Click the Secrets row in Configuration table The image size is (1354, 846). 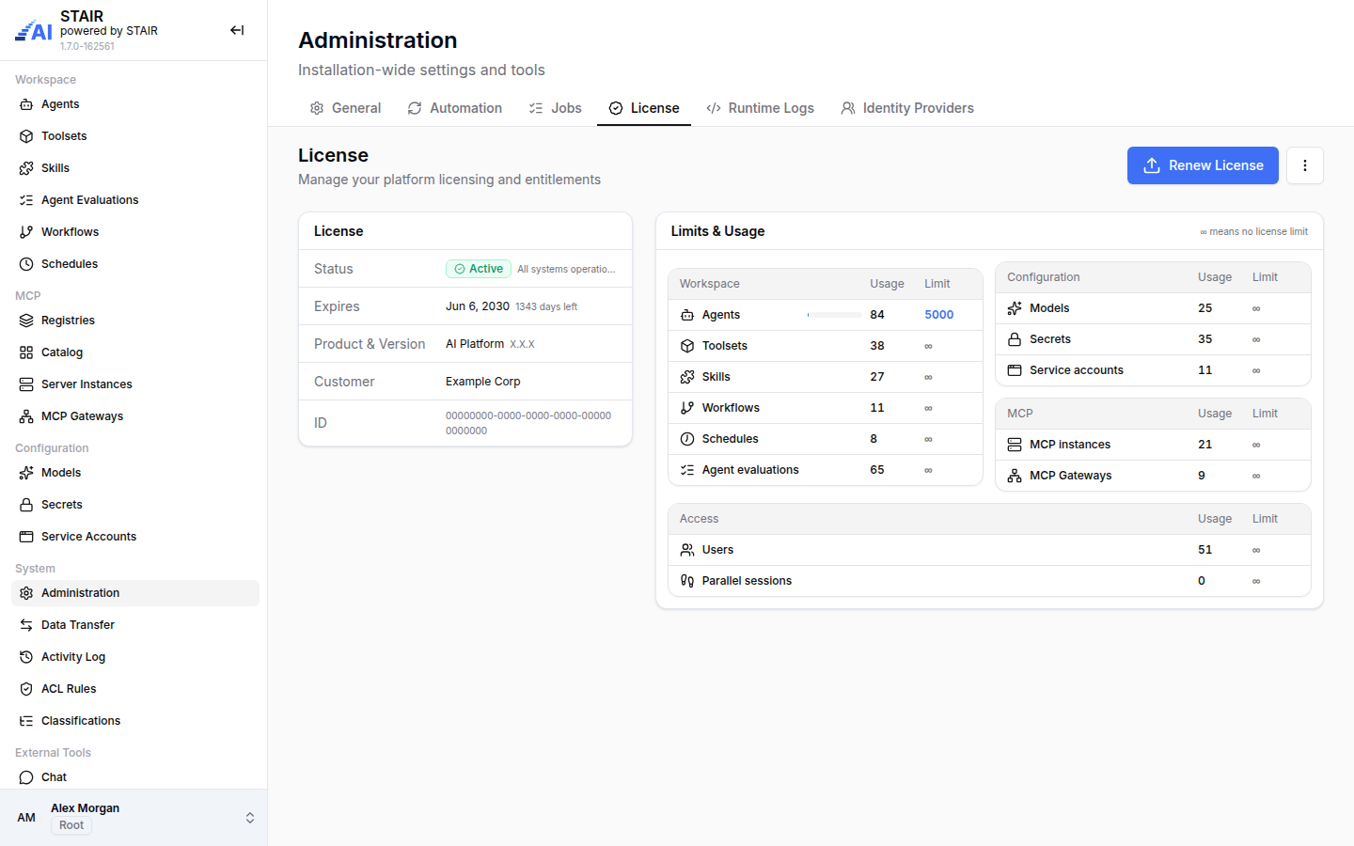point(1153,339)
